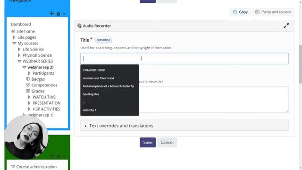Image resolution: width=302 pixels, height=170 pixels.
Task: Open Participants in webinar ep 2
Action: (43, 73)
